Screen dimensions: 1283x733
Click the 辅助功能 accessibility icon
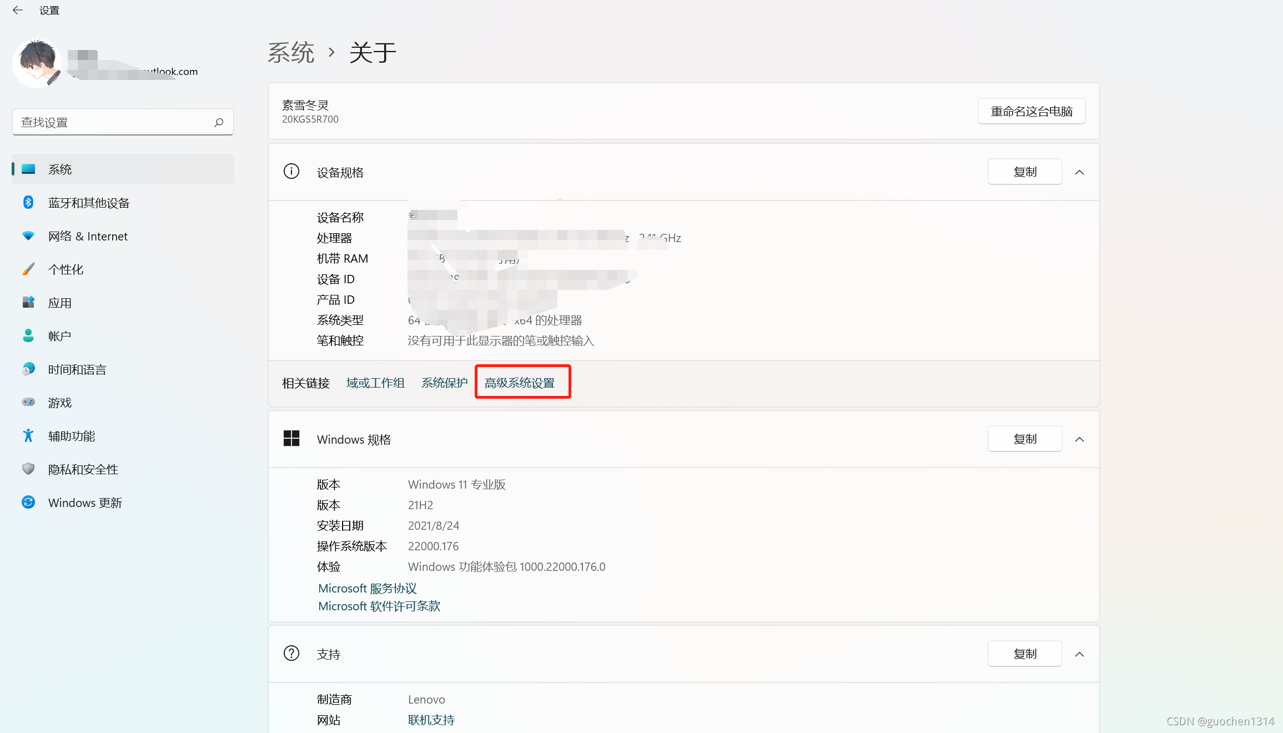point(28,435)
